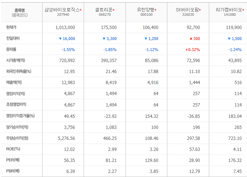The width and height of the screenshot is (247, 177).
Task: Select the -1.24% change rate
Action: pyautogui.click(x=235, y=50)
